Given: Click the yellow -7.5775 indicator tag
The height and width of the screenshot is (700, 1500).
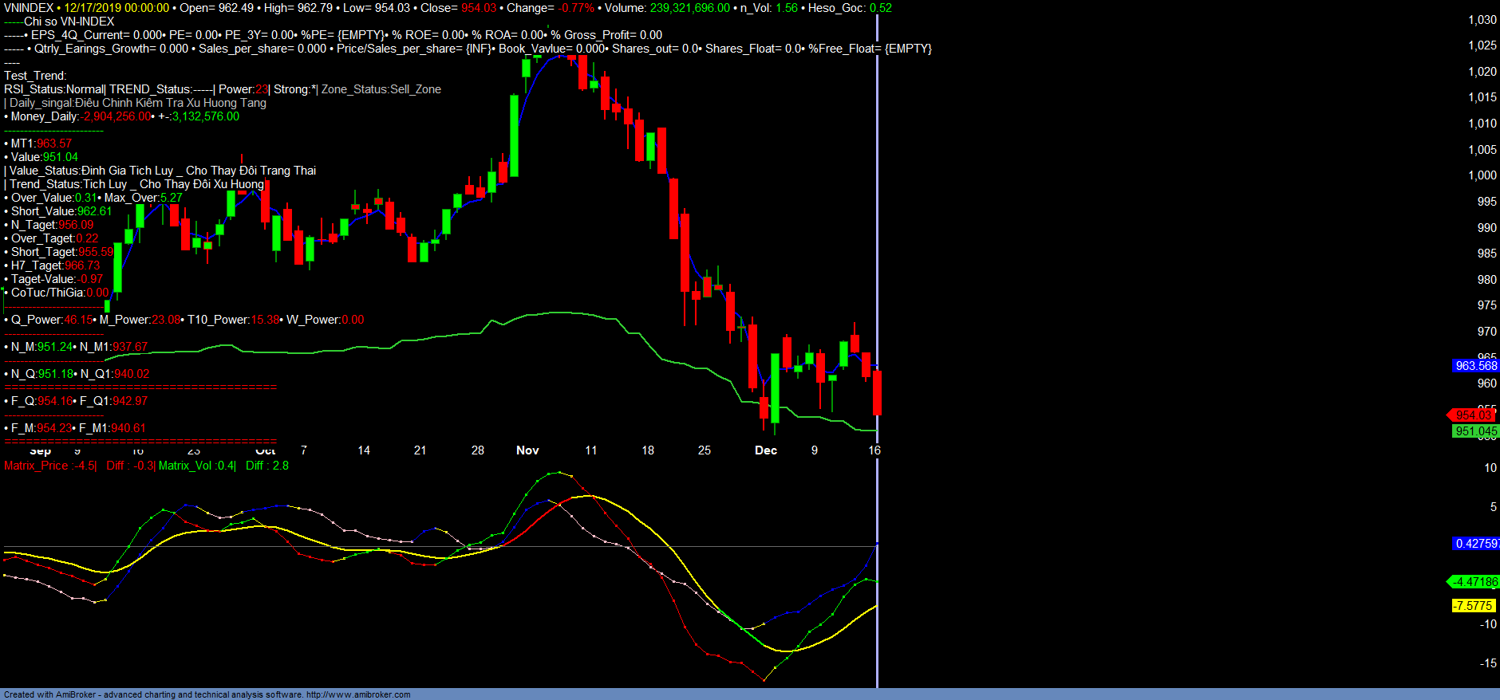Looking at the screenshot, I should point(1473,606).
